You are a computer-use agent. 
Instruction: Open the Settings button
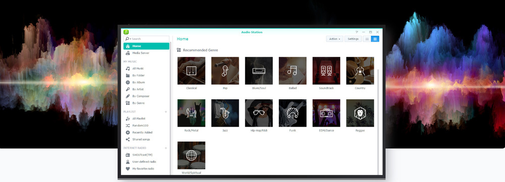[353, 39]
